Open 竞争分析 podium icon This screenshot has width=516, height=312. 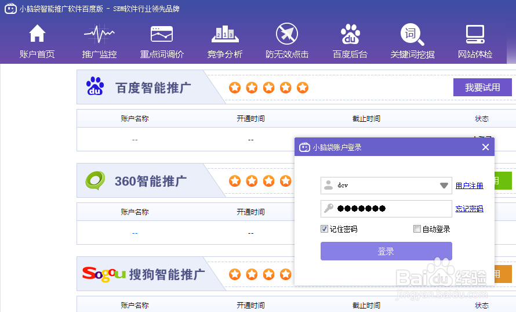pyautogui.click(x=225, y=34)
